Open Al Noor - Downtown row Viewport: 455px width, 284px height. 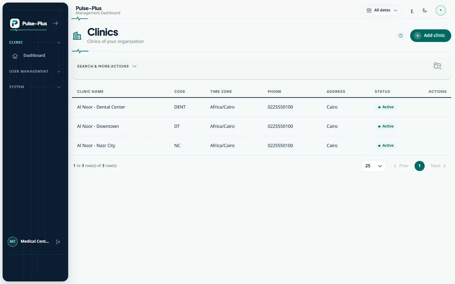(x=262, y=127)
